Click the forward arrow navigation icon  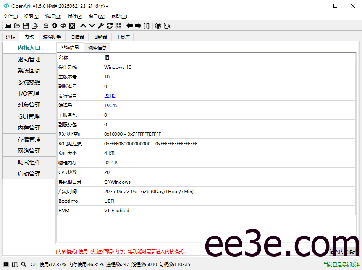pos(138,26)
